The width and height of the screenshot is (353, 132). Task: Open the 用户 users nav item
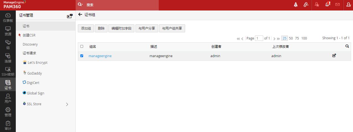pos(8,98)
